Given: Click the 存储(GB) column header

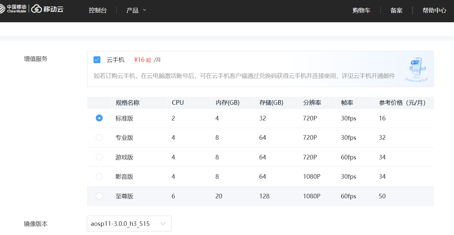Looking at the screenshot, I should click(x=271, y=103).
